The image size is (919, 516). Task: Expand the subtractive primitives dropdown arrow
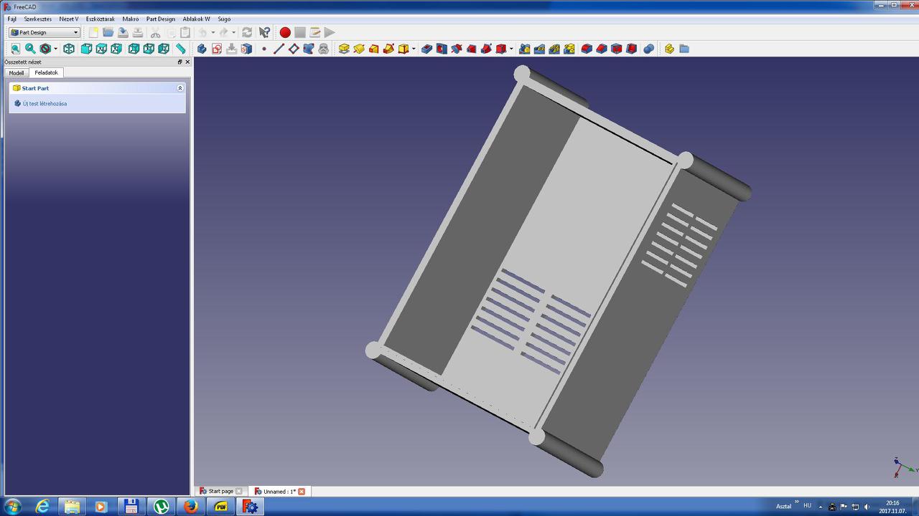(x=511, y=49)
